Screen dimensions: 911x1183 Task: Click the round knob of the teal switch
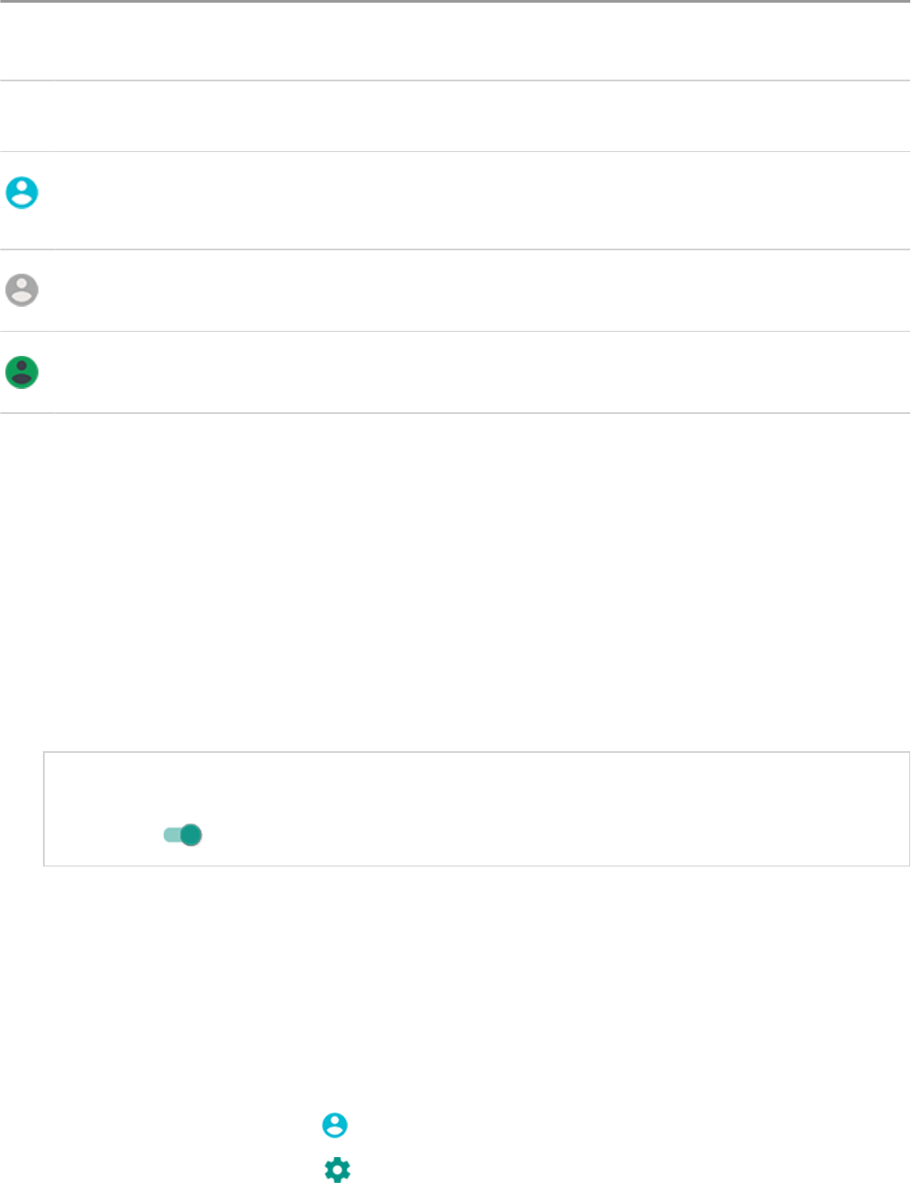[191, 835]
